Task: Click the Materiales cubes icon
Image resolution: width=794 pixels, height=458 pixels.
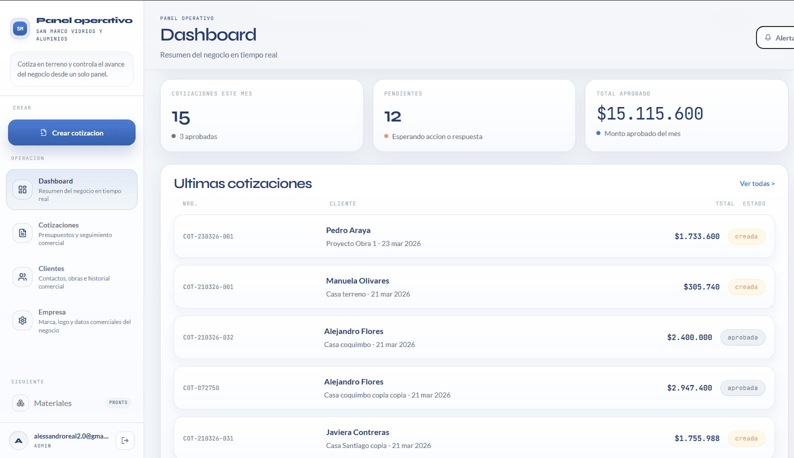Action: pyautogui.click(x=21, y=403)
